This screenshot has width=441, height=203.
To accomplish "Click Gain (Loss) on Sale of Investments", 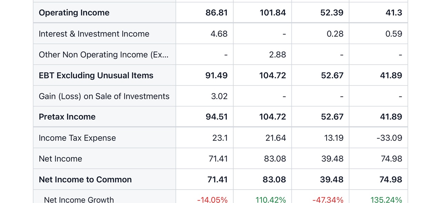I will click(x=104, y=96).
